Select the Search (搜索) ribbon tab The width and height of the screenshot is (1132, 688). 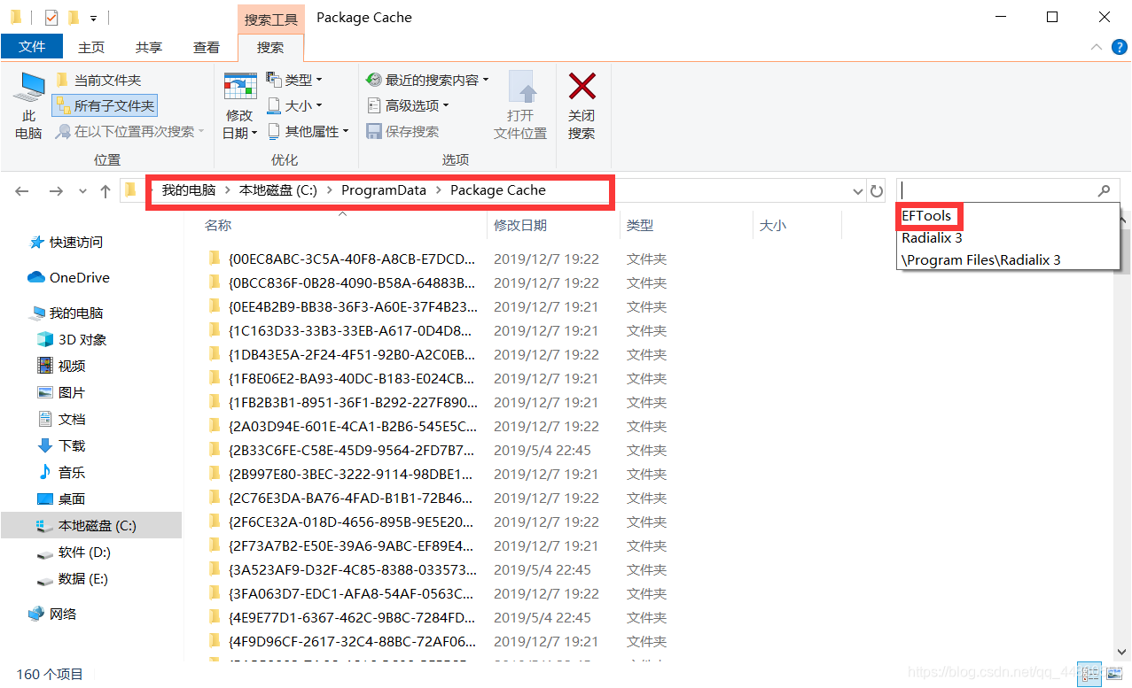coord(270,48)
